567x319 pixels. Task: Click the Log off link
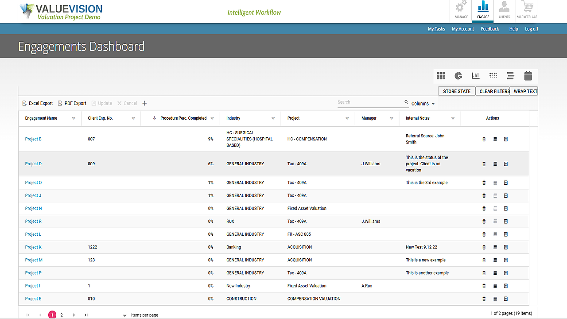tap(532, 29)
